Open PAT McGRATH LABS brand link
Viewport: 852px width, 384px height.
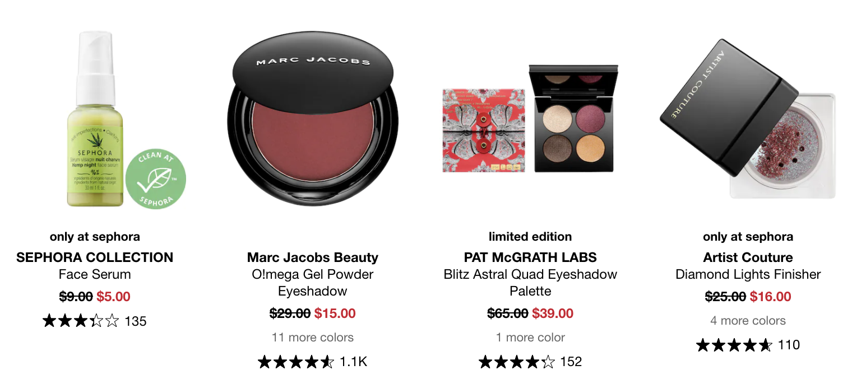click(x=530, y=257)
